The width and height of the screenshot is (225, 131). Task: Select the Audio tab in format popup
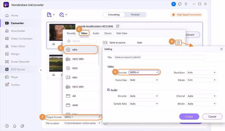point(96,33)
